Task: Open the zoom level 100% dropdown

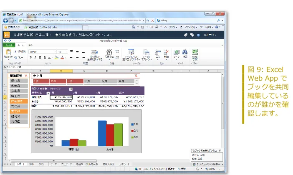Action: pyautogui.click(x=219, y=169)
